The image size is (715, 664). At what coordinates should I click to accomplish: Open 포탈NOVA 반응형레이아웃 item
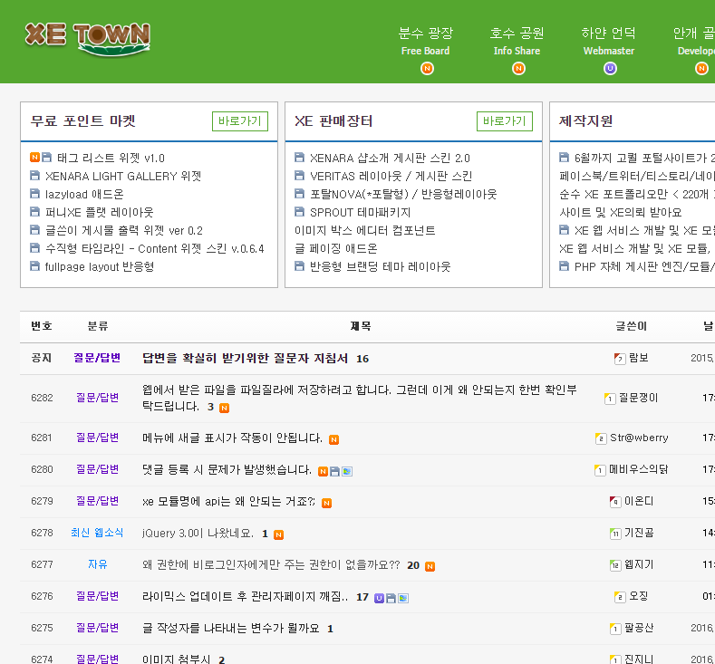click(x=403, y=194)
